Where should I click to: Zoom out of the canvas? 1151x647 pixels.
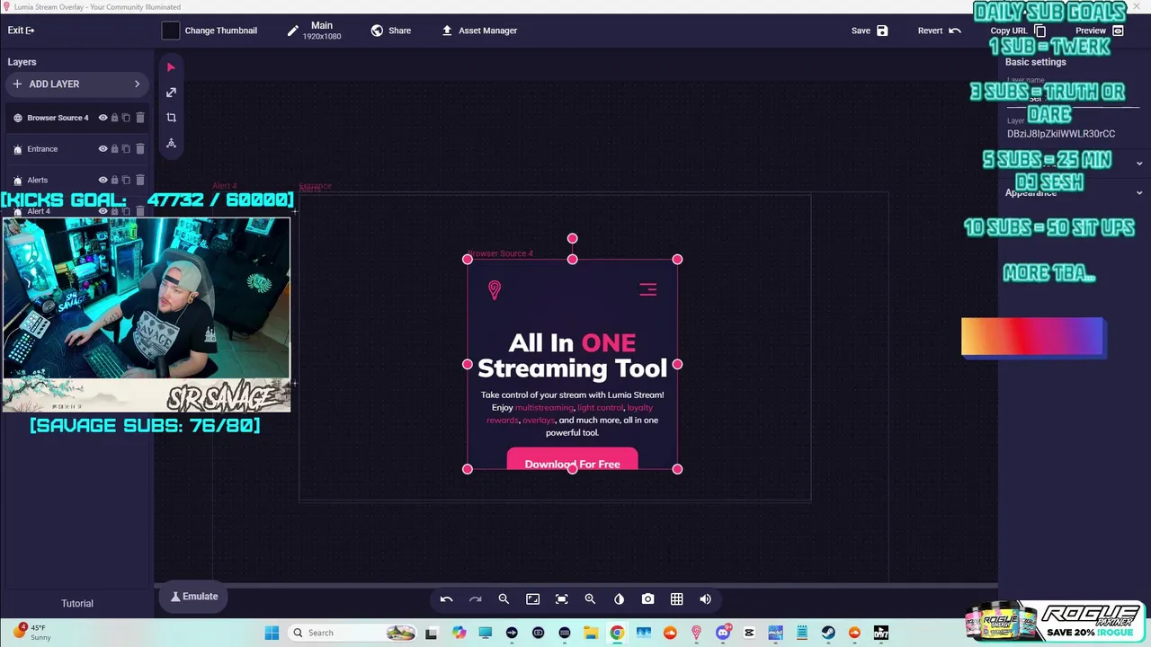pyautogui.click(x=504, y=599)
